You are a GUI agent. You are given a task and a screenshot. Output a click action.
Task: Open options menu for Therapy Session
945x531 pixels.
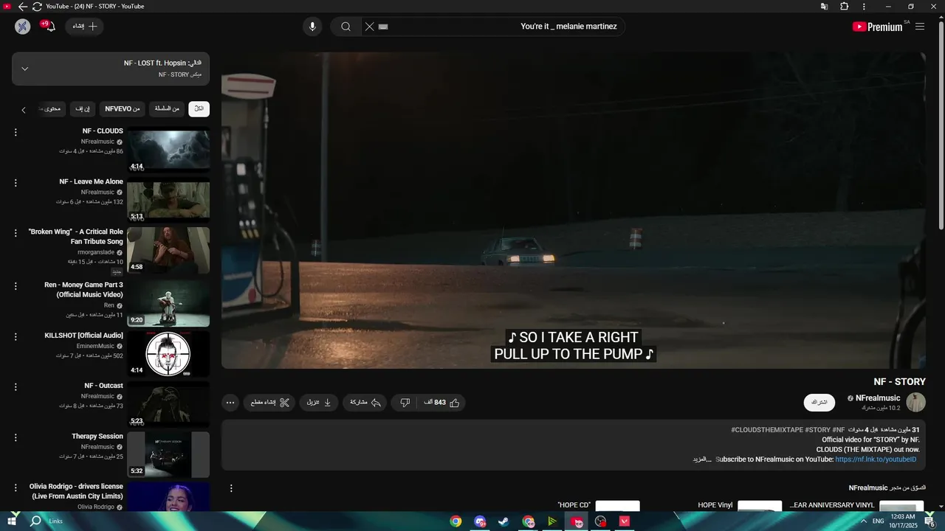point(16,437)
